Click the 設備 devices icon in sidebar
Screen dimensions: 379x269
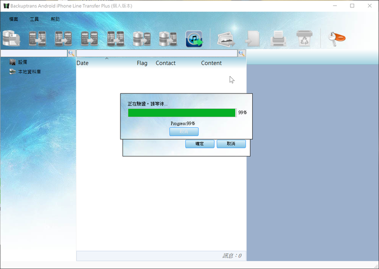coord(12,62)
